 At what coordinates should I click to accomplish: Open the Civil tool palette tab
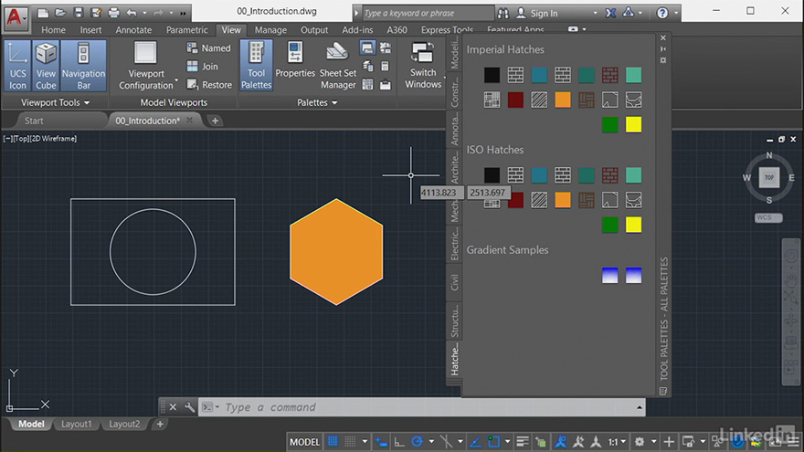(x=454, y=282)
